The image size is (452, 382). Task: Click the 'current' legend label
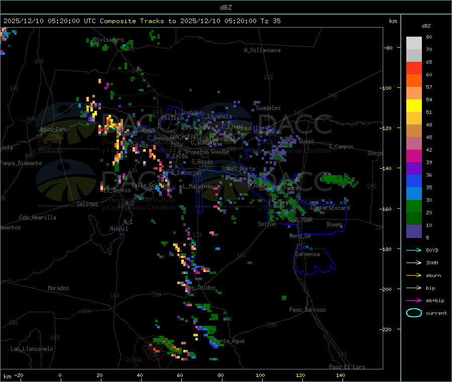(436, 313)
